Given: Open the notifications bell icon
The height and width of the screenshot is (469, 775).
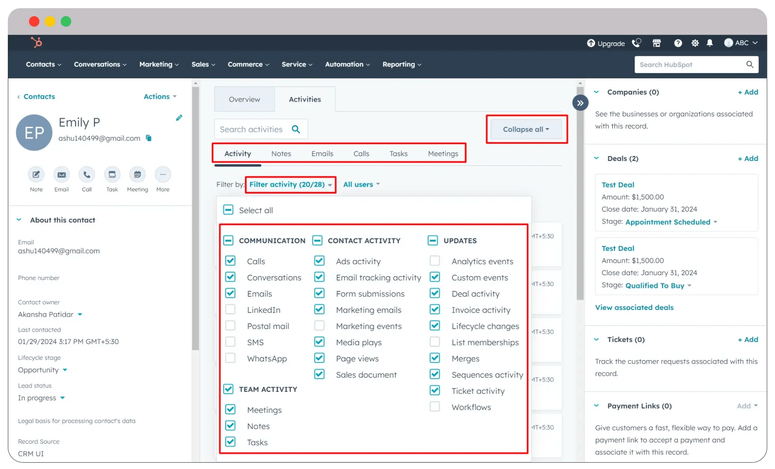Looking at the screenshot, I should (710, 43).
